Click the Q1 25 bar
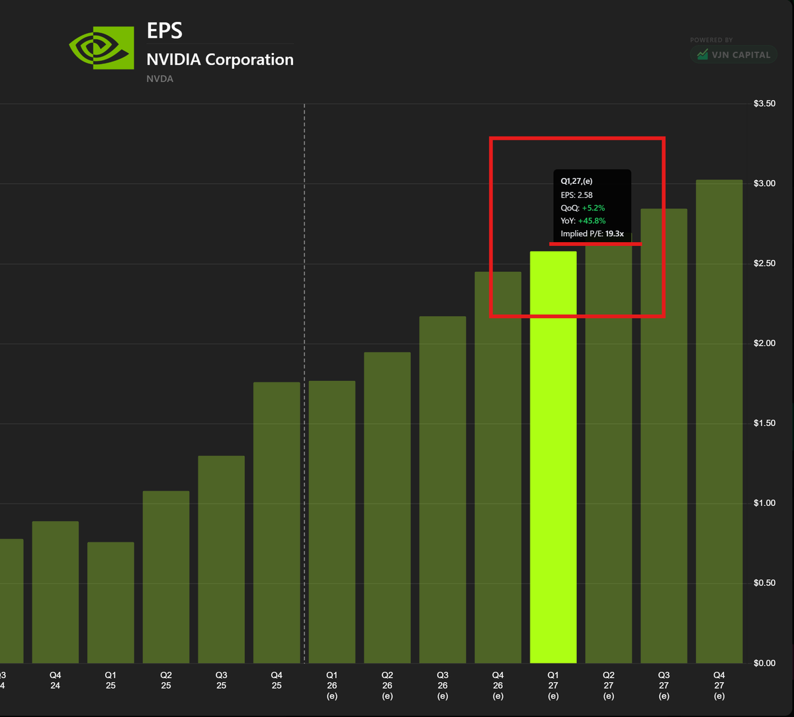794x717 pixels. 110,603
